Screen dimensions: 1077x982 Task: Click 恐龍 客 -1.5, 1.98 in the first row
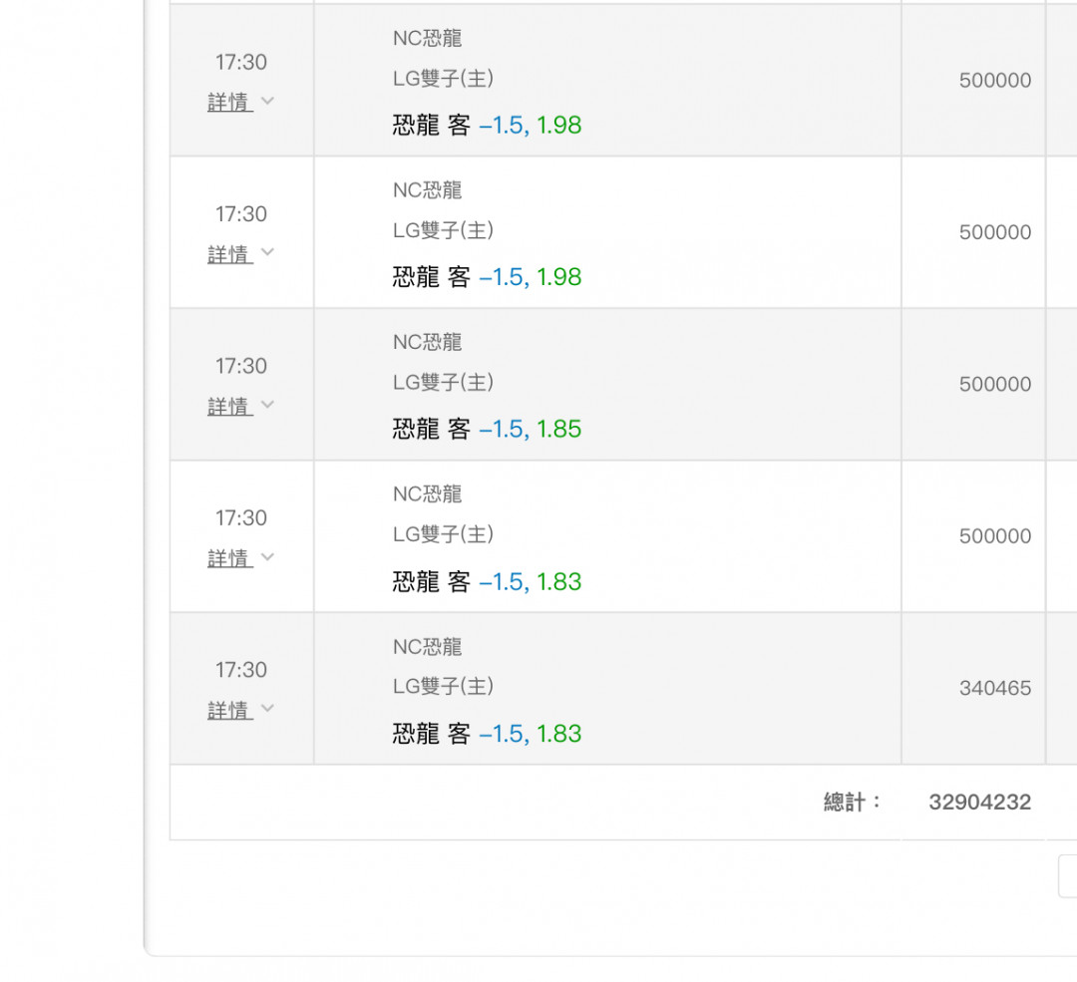pos(487,125)
